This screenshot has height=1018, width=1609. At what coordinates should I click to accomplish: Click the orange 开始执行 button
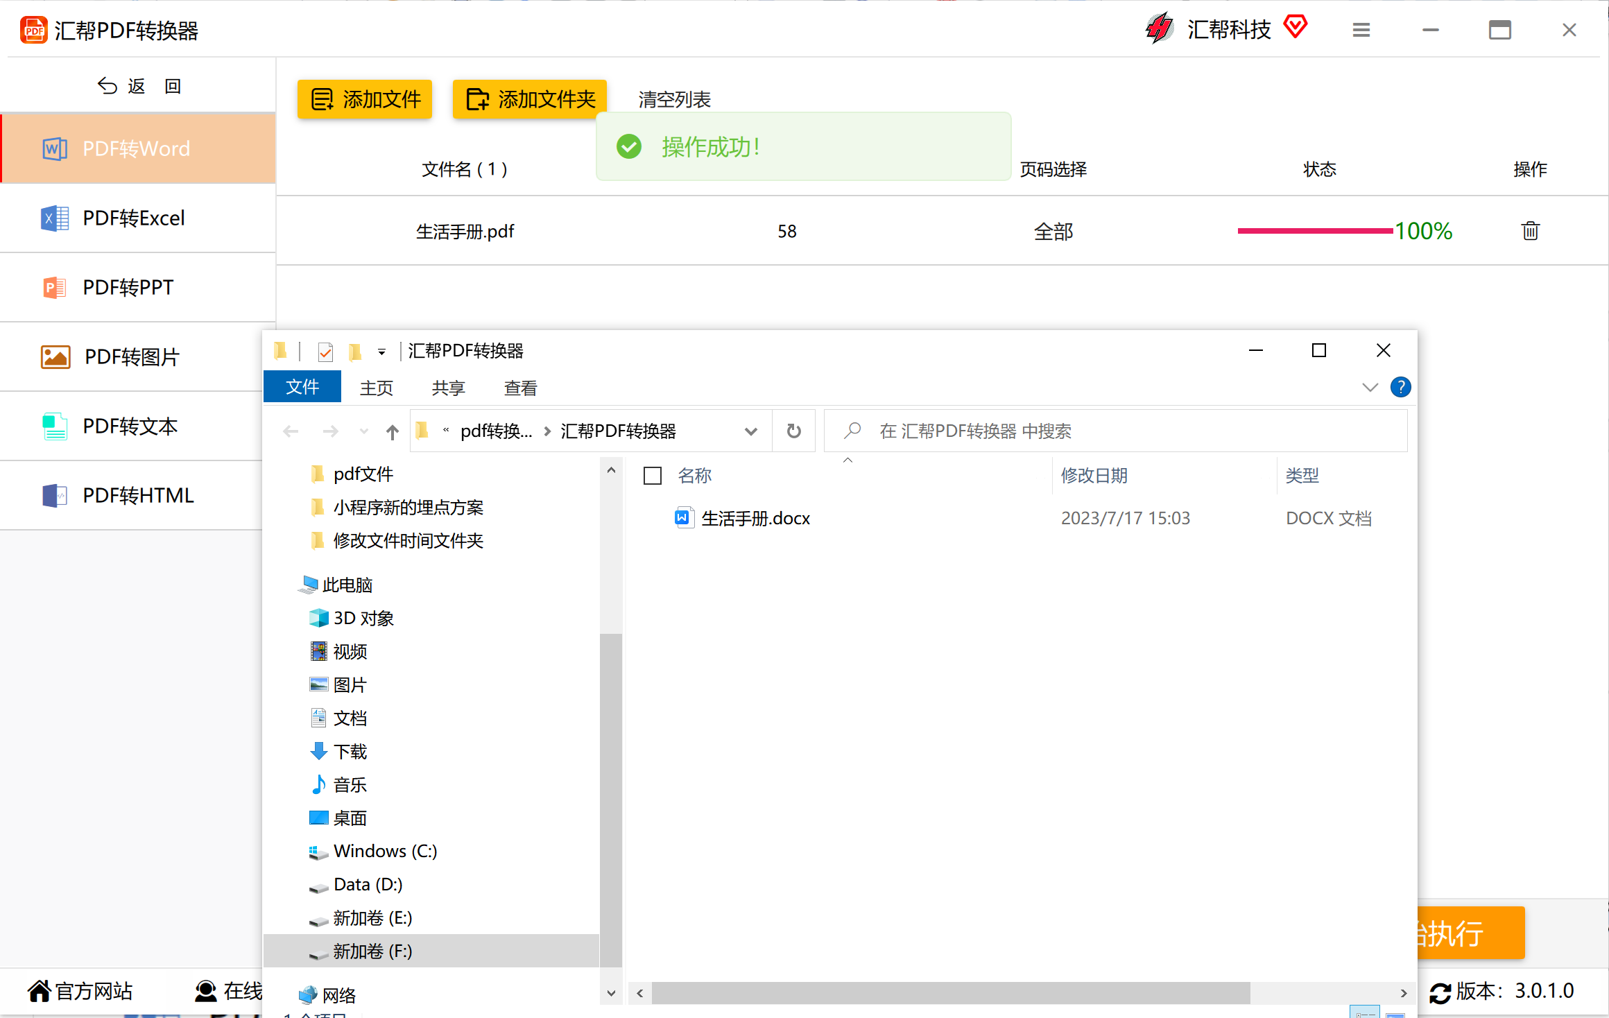tap(1470, 933)
